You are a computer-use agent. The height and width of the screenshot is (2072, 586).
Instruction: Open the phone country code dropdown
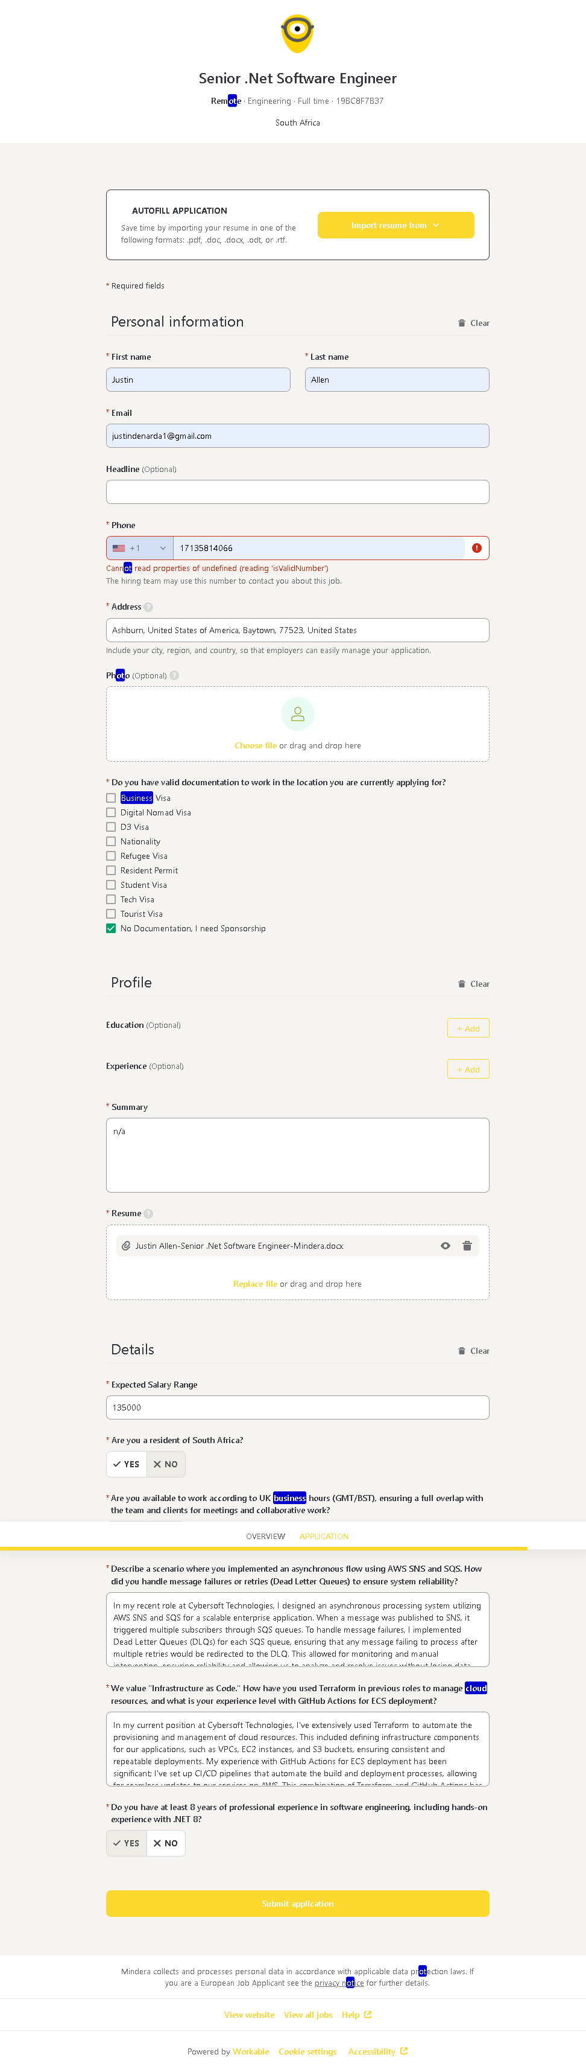140,548
